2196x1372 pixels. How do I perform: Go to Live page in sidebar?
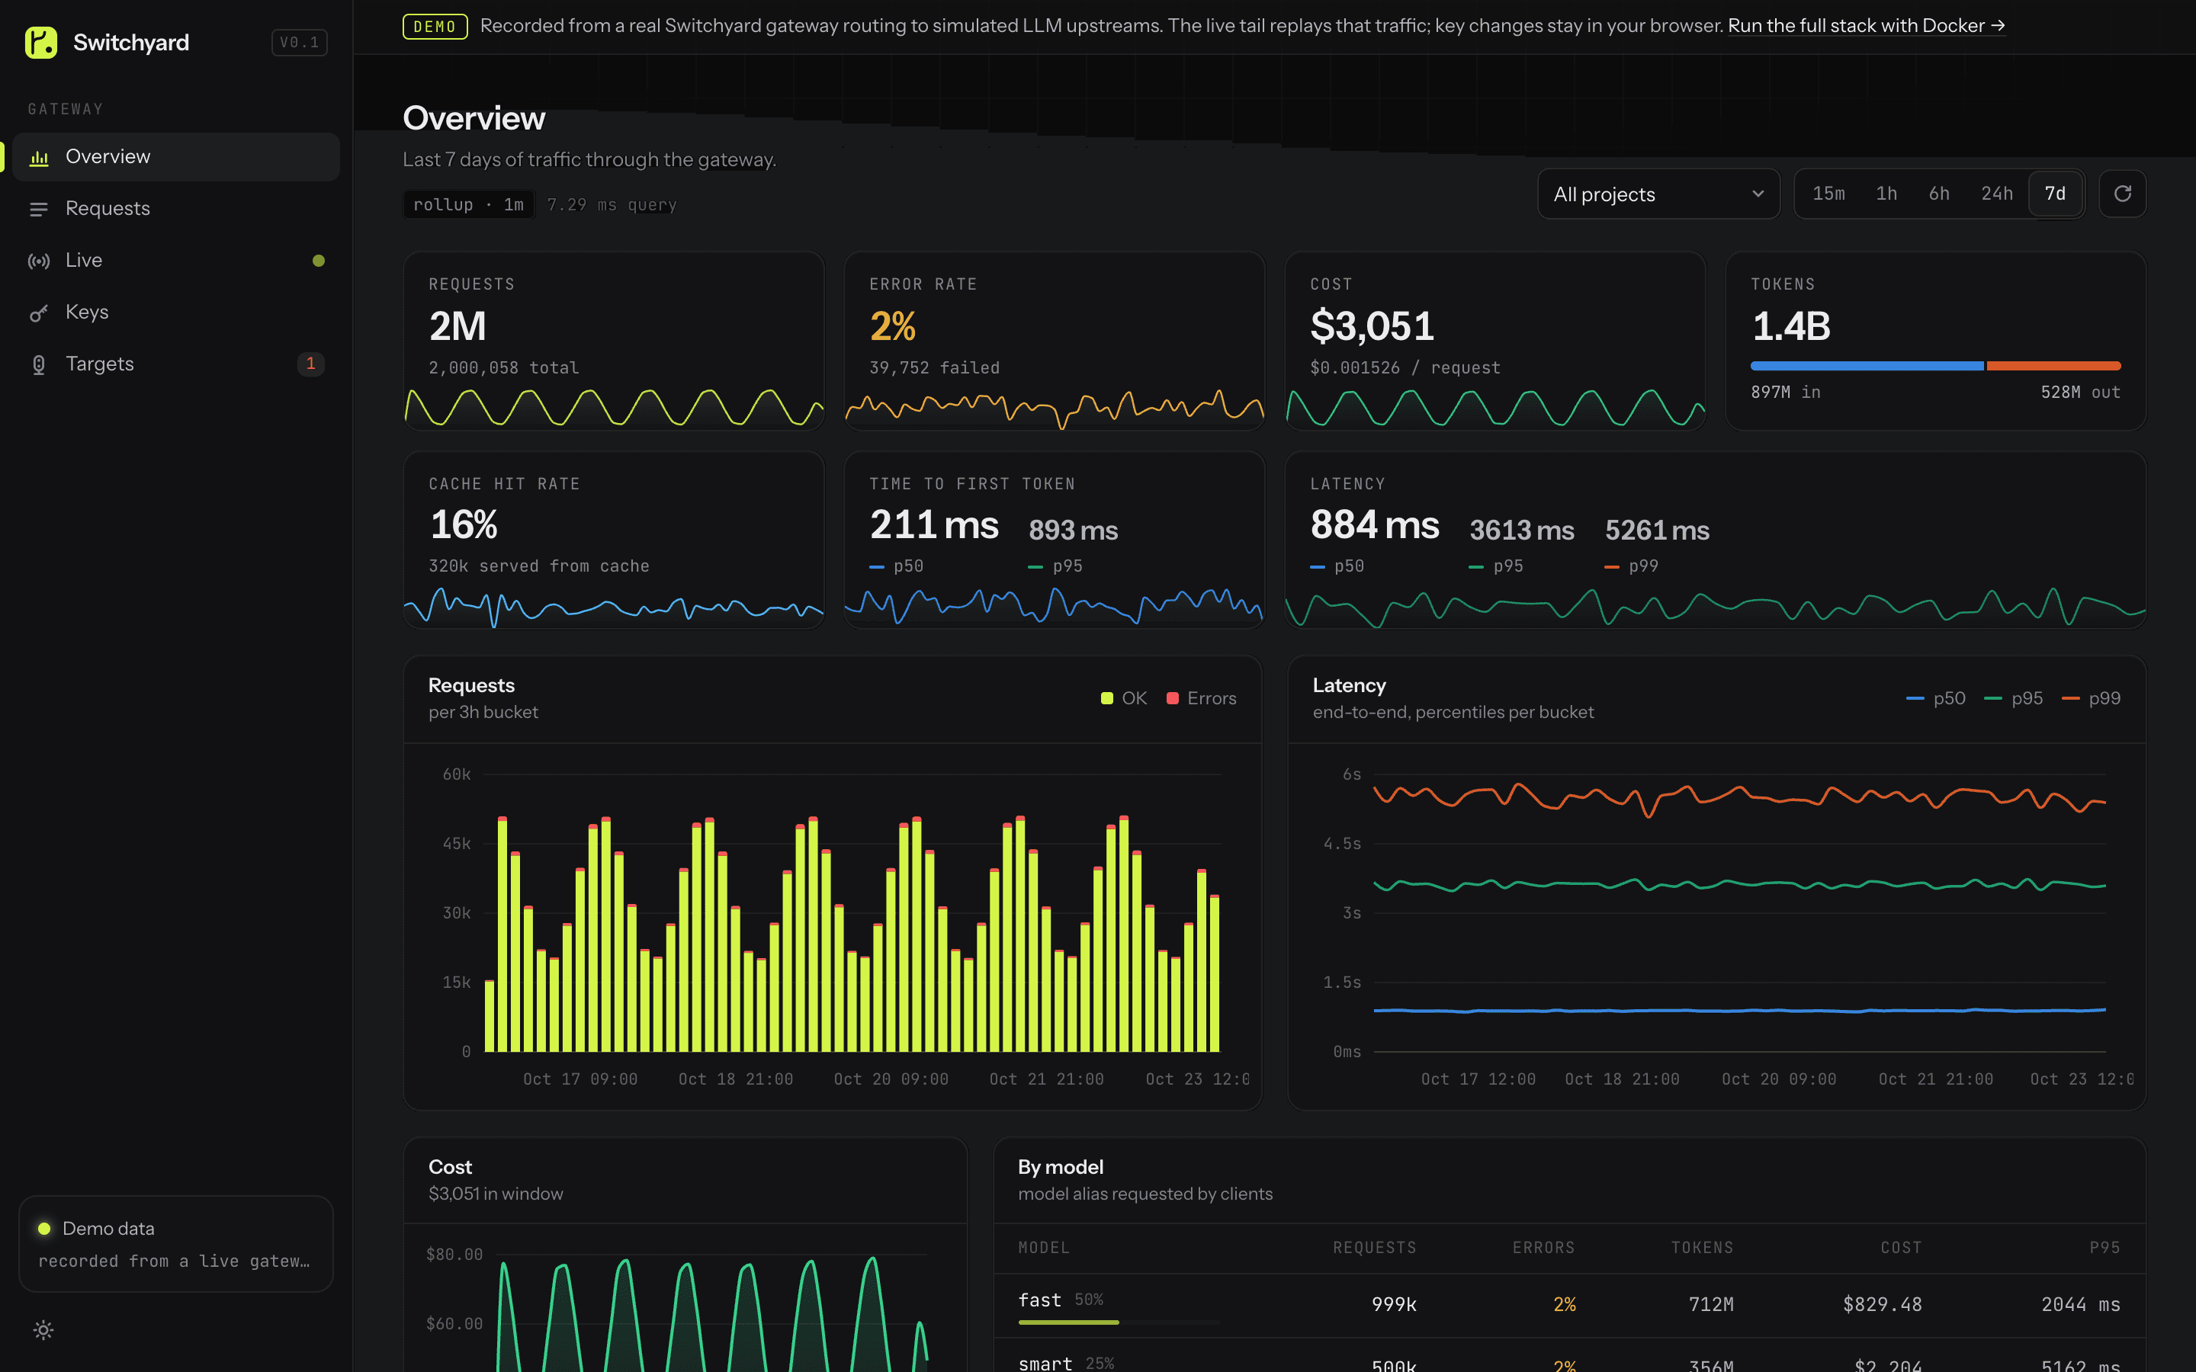pyautogui.click(x=176, y=261)
